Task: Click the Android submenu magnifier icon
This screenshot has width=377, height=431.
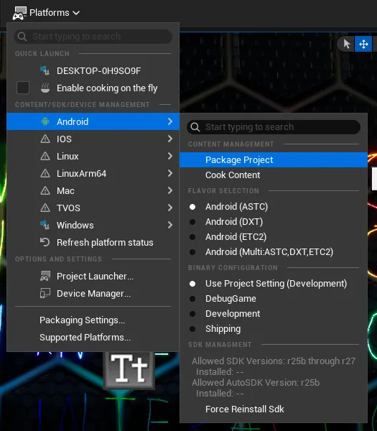Action: tap(195, 127)
